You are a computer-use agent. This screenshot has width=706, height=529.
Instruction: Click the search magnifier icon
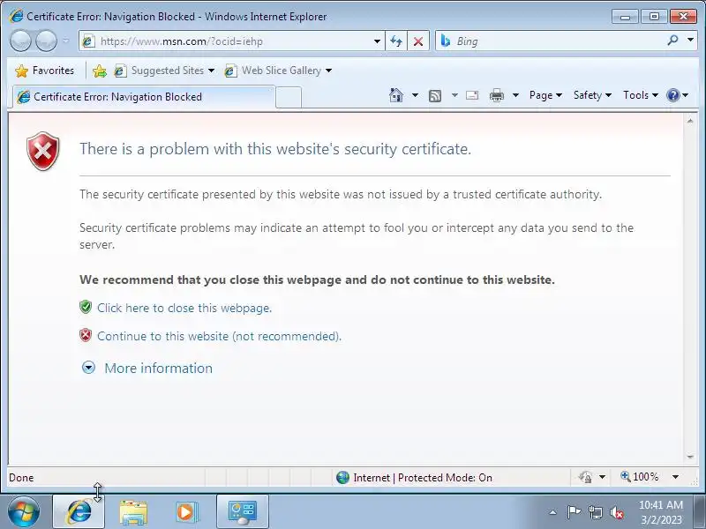[672, 41]
